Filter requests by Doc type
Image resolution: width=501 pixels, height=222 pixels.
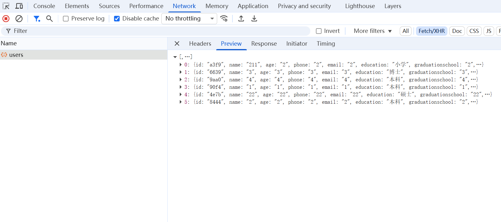click(457, 31)
